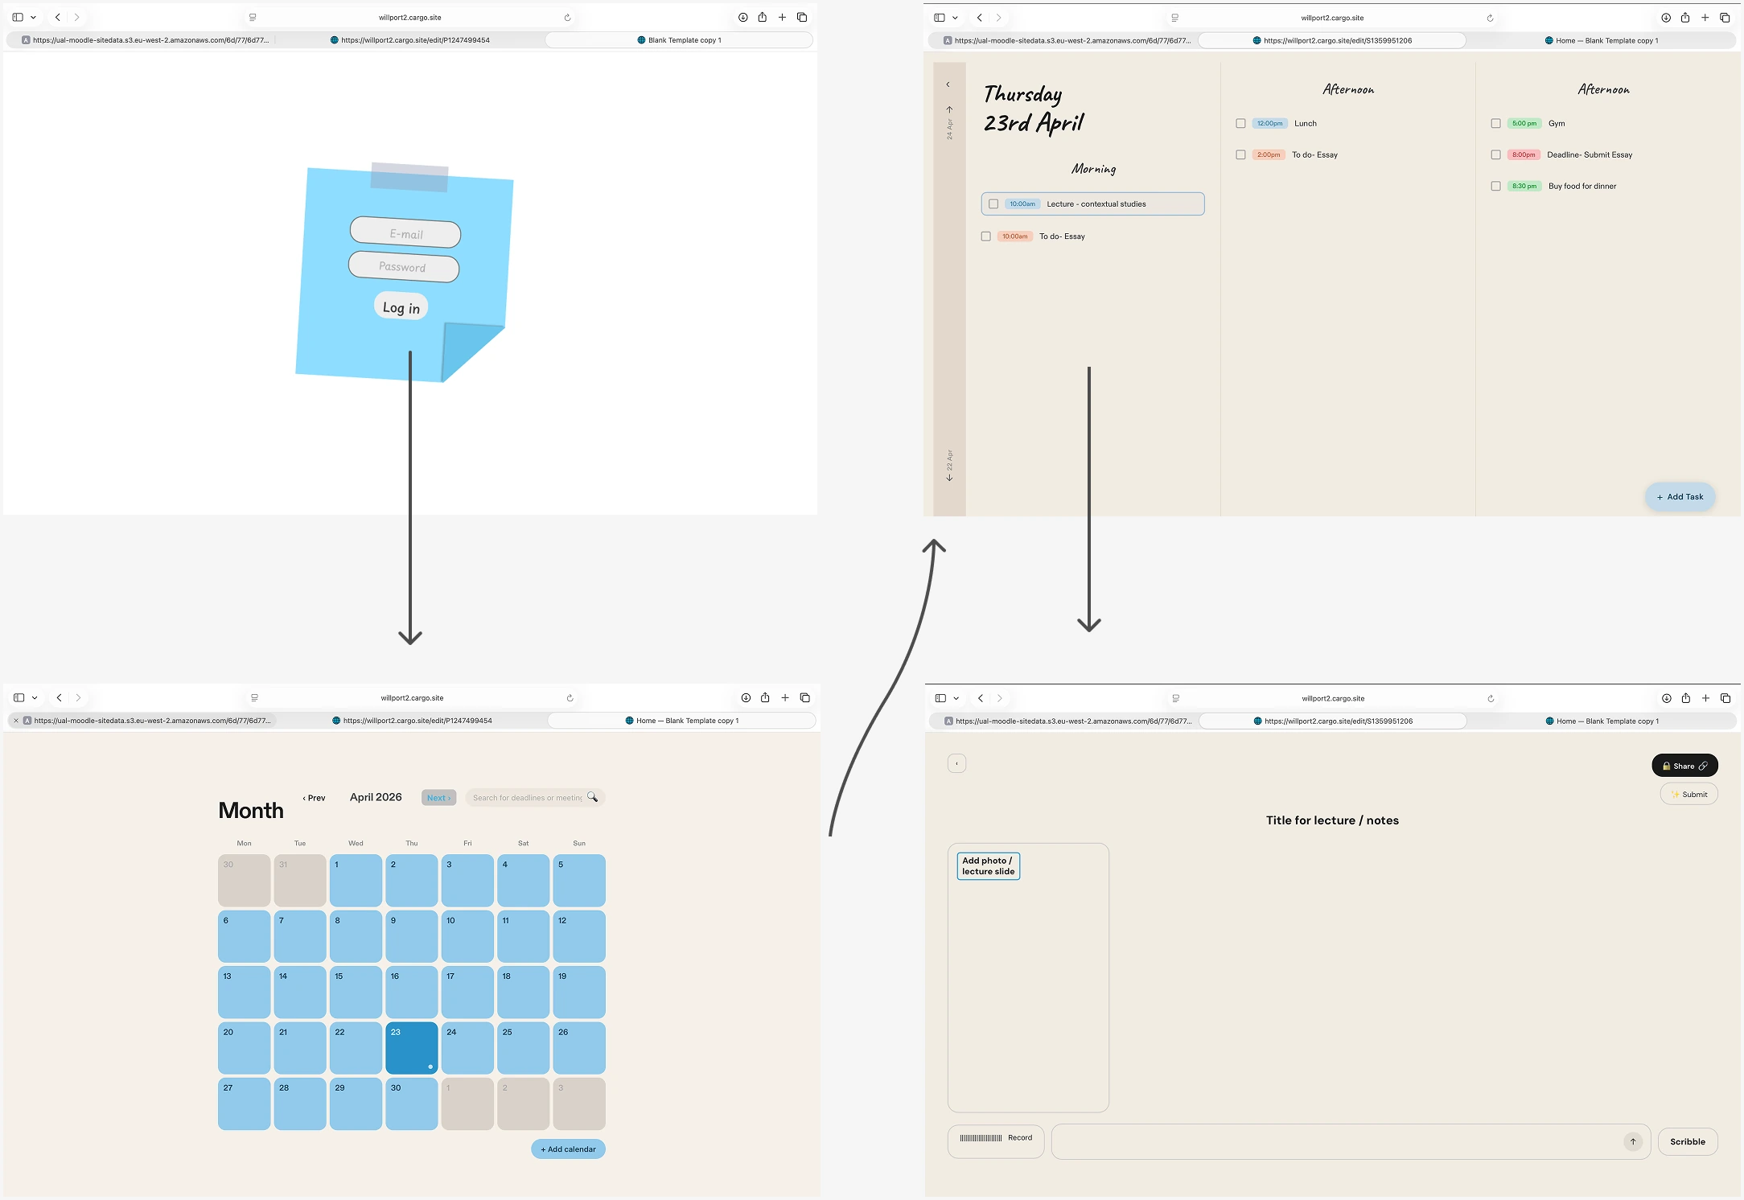Click the magnifier icon in the deadlines search bar

point(593,797)
